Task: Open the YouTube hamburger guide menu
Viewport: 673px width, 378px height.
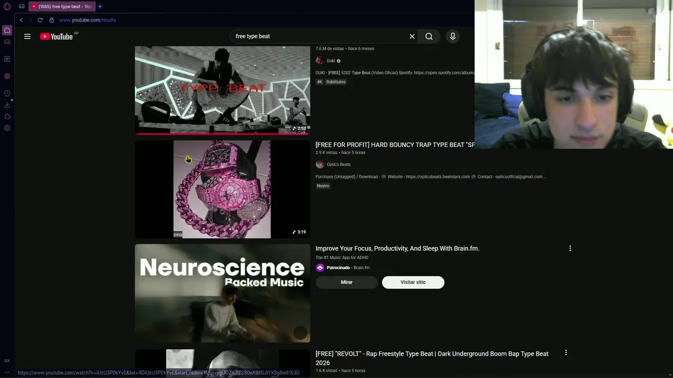Action: (27, 36)
